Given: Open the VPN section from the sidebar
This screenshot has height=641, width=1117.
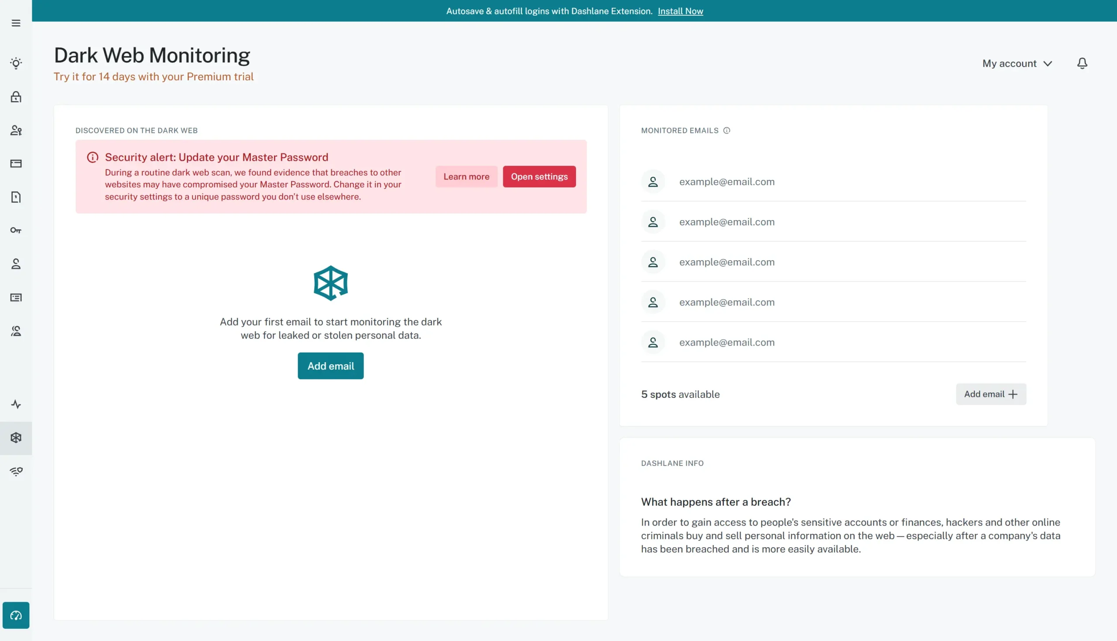Looking at the screenshot, I should (x=16, y=471).
